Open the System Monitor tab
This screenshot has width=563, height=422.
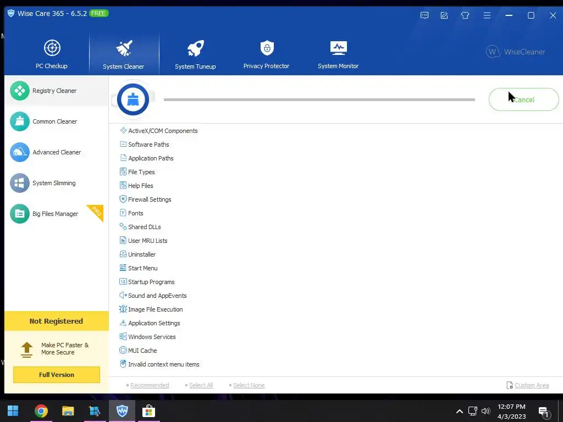point(338,54)
